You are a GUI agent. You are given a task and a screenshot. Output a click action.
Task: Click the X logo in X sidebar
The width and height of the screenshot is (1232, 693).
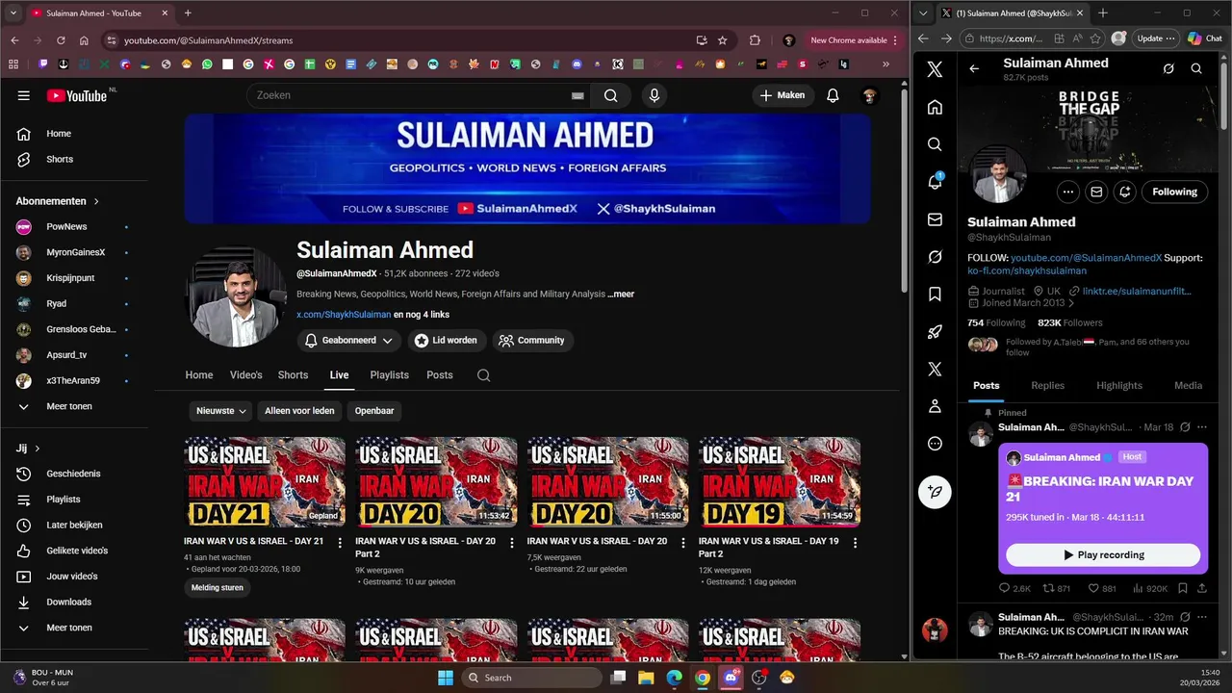(x=935, y=69)
